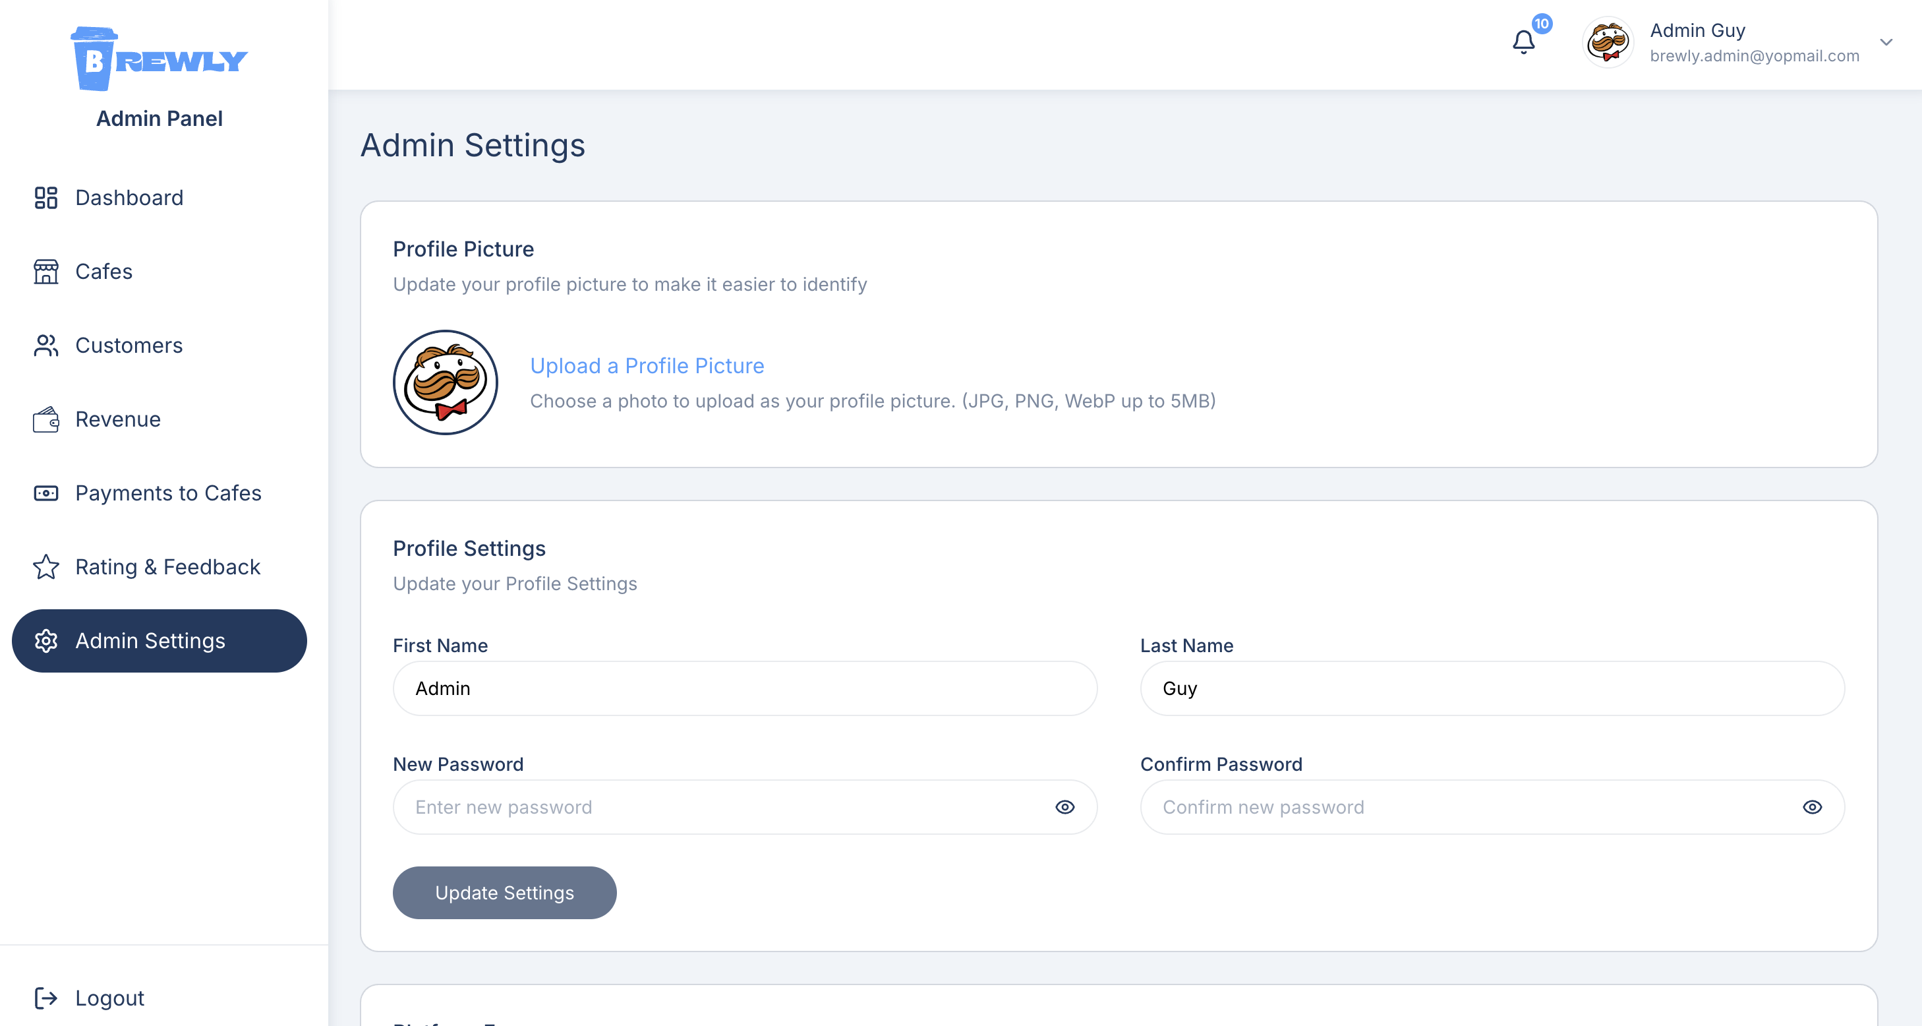Focus the Last Name input field

pos(1492,688)
